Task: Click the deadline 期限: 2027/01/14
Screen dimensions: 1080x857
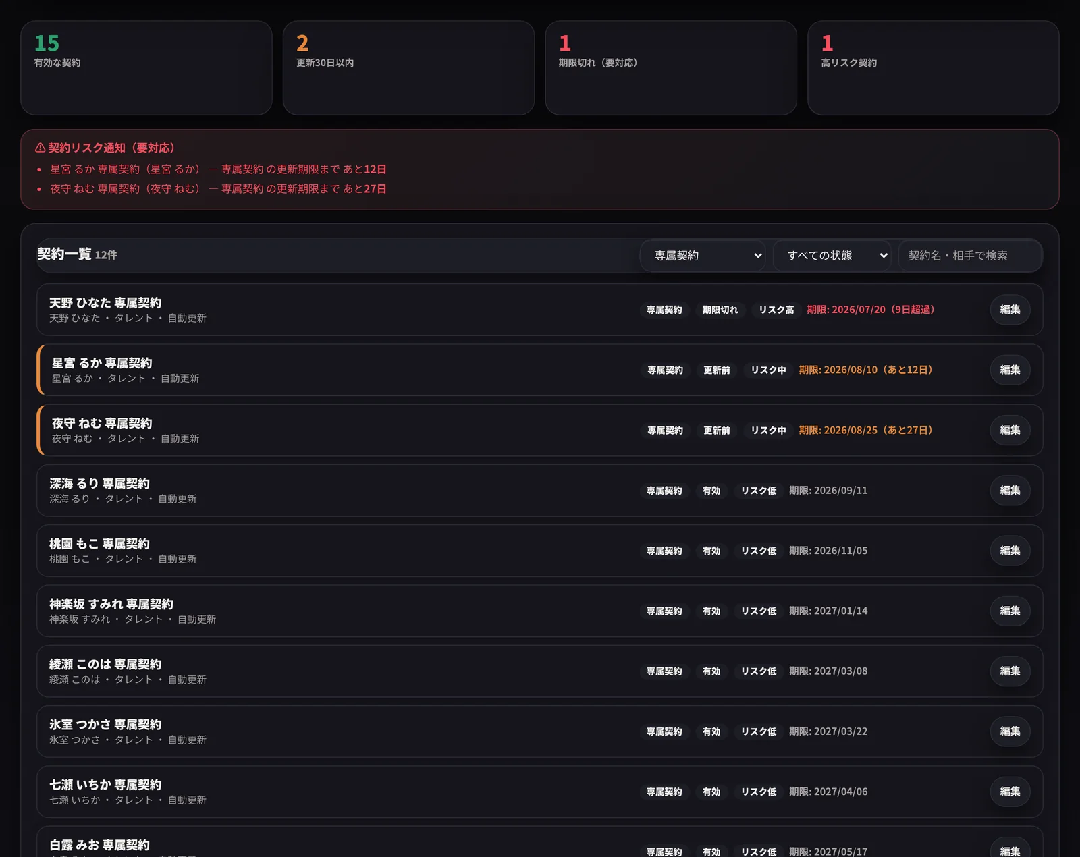Action: tap(828, 611)
